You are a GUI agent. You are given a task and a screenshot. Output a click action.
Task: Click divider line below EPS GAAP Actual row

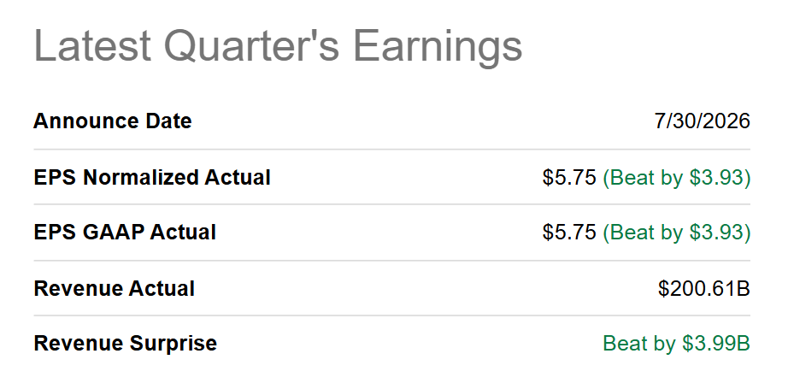[392, 261]
